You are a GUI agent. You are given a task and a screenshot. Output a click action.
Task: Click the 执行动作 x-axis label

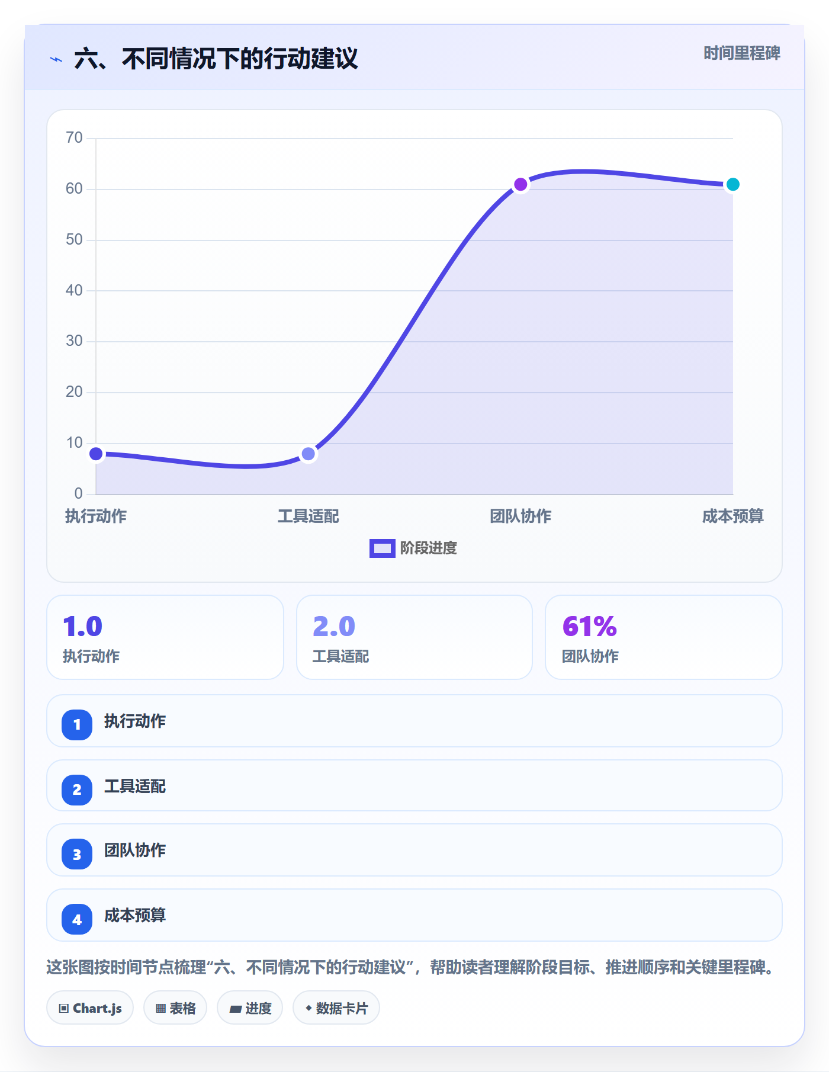click(96, 516)
